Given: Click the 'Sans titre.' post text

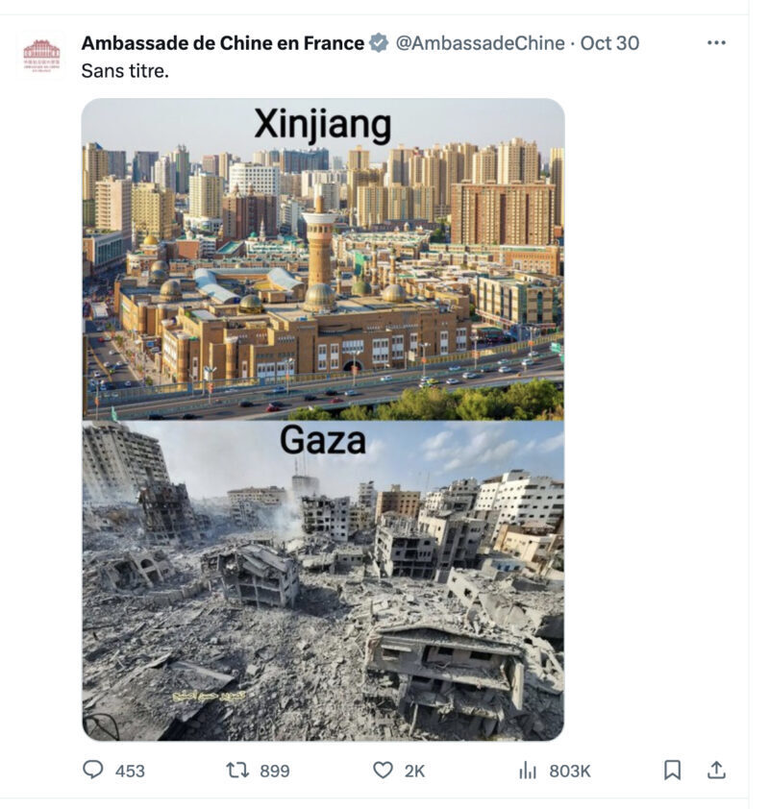Looking at the screenshot, I should [125, 71].
